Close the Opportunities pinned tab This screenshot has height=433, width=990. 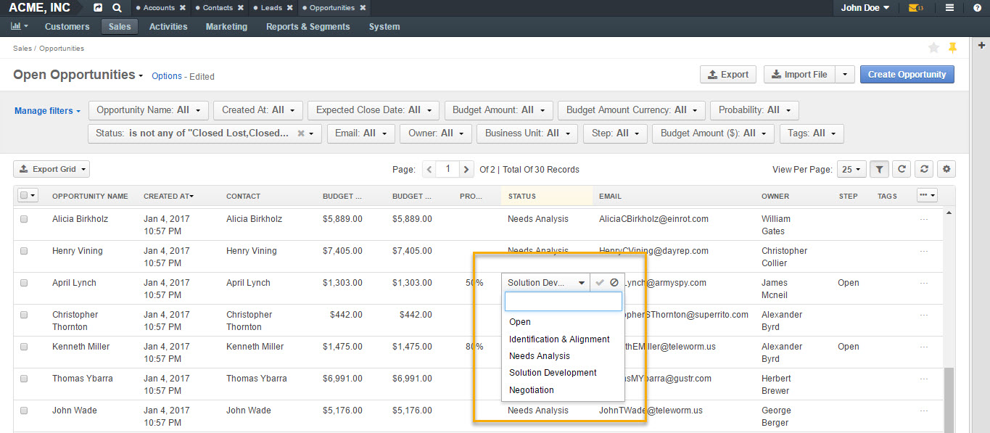point(363,8)
